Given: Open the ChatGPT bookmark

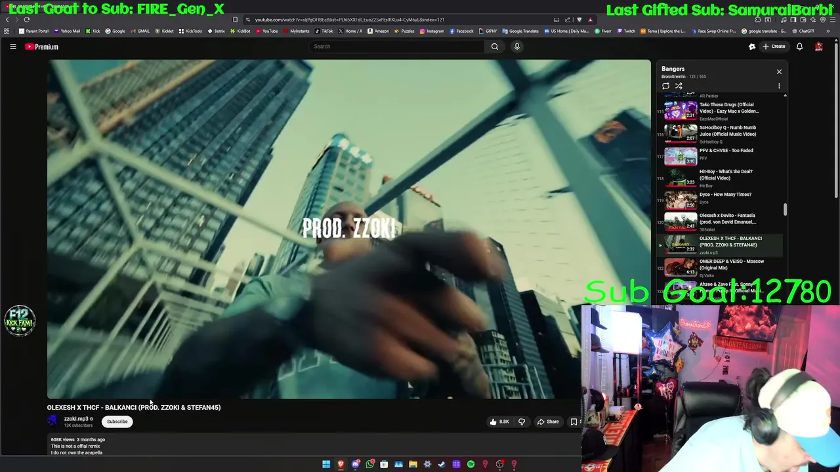Looking at the screenshot, I should pyautogui.click(x=803, y=31).
